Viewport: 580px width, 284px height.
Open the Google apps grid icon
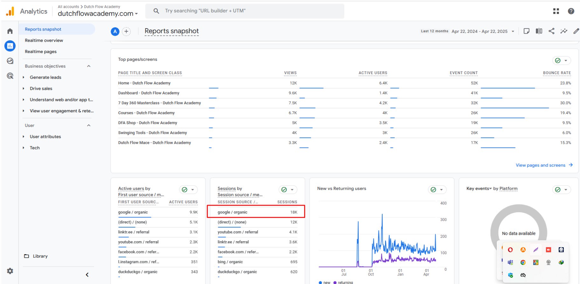pos(556,11)
